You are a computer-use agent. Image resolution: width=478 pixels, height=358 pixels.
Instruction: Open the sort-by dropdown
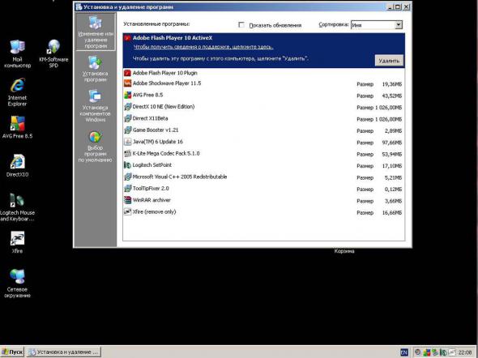tap(399, 25)
